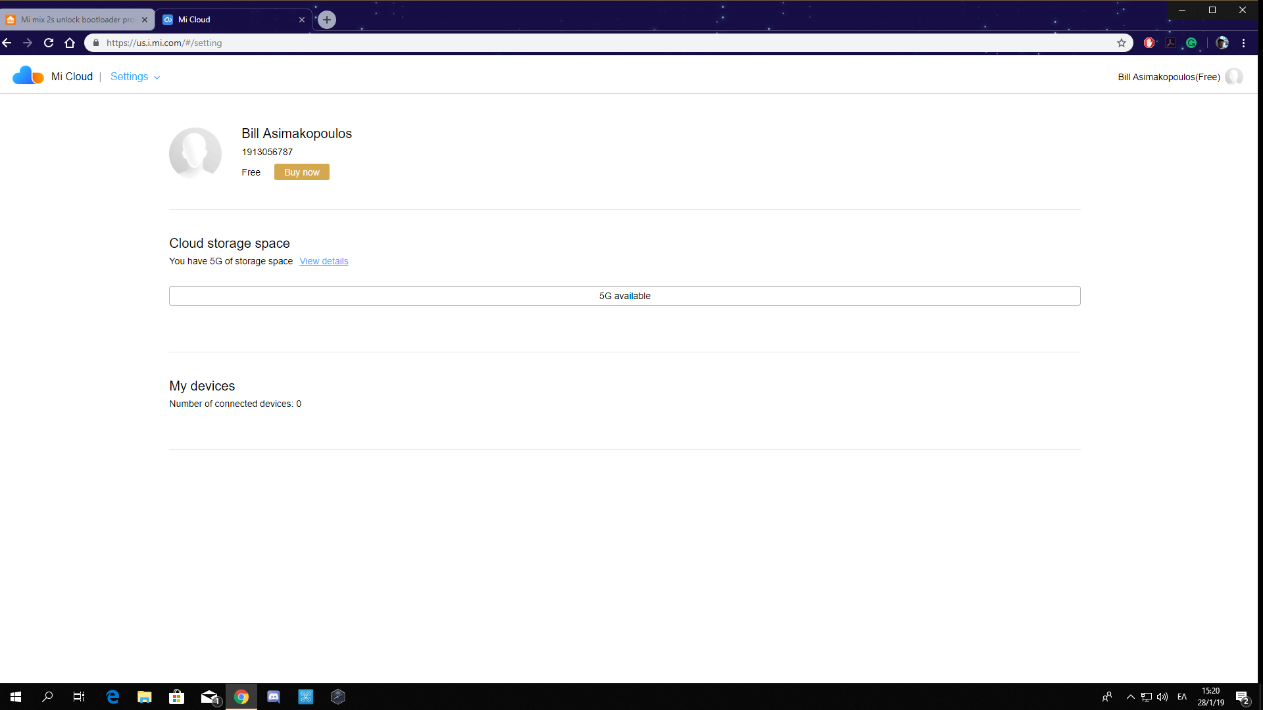Click the Mi Cloud logo icon

28,76
